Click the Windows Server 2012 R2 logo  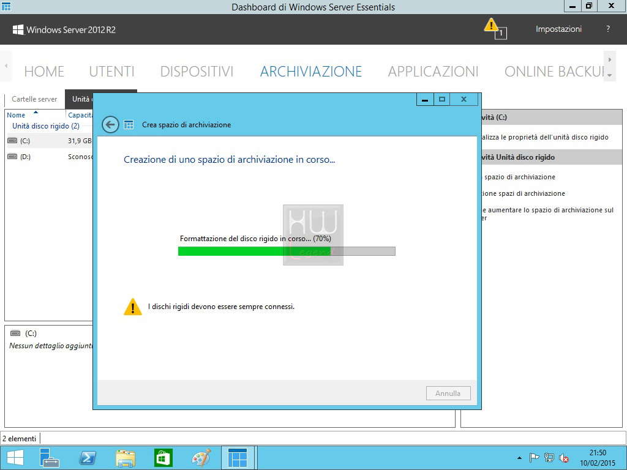click(x=64, y=29)
